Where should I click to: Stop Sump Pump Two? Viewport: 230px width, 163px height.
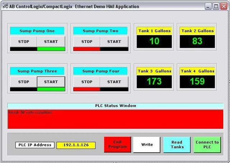pos(87,42)
